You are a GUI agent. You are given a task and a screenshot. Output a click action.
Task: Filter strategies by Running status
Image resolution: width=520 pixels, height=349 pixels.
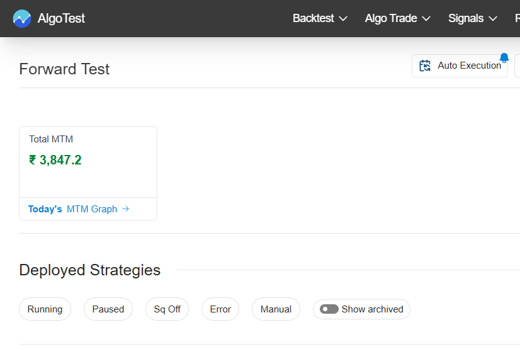[45, 309]
